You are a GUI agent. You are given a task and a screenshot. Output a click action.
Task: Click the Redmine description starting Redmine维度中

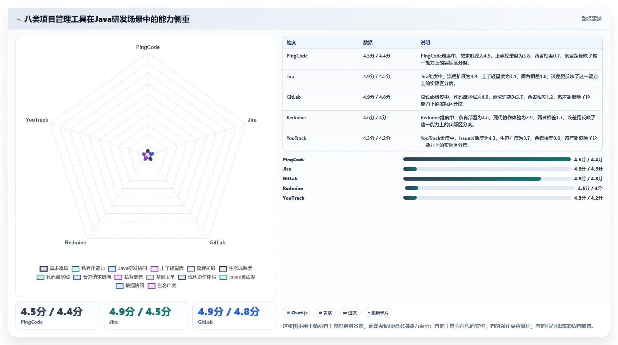[508, 121]
